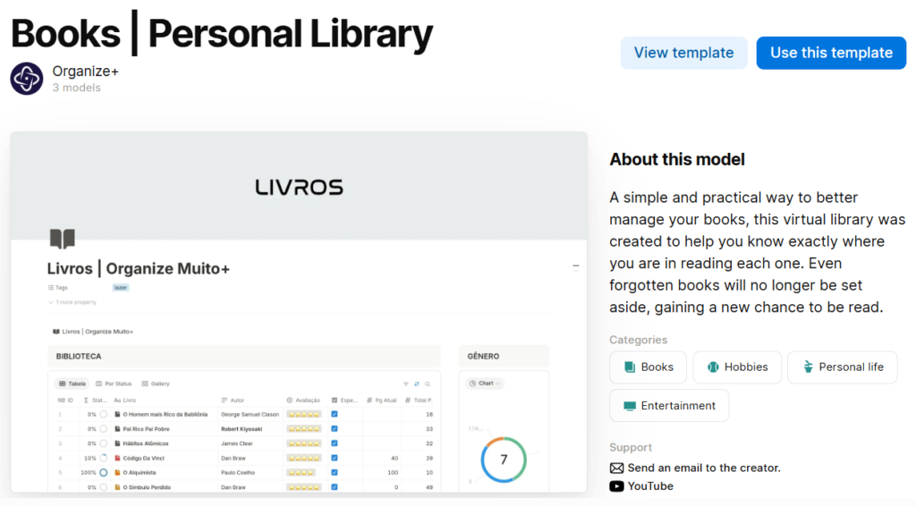Click the Pg Atual column header

[x=382, y=401]
